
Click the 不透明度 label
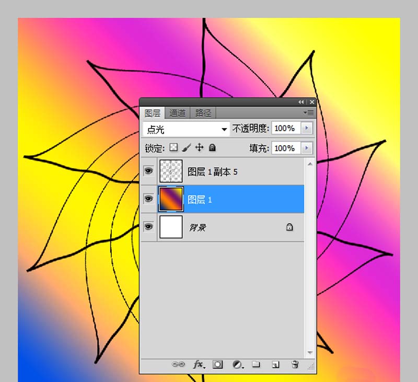(251, 129)
